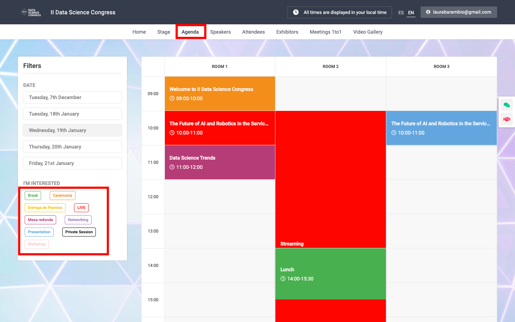This screenshot has height=322, width=515.
Task: Open the red Streaming block in Room 2
Action: coord(330,179)
